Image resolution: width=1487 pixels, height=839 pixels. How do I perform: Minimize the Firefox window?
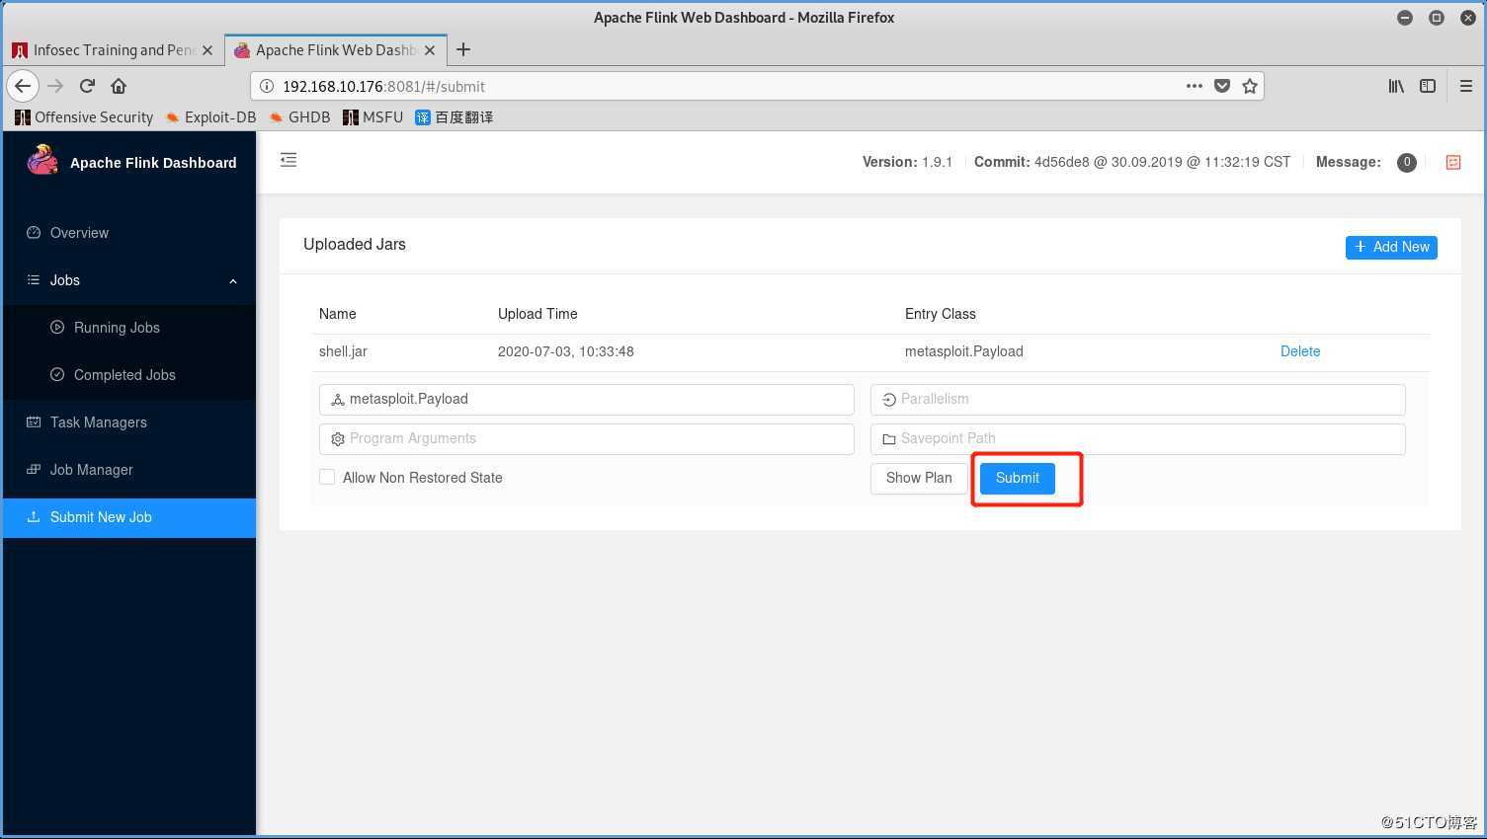pyautogui.click(x=1405, y=17)
